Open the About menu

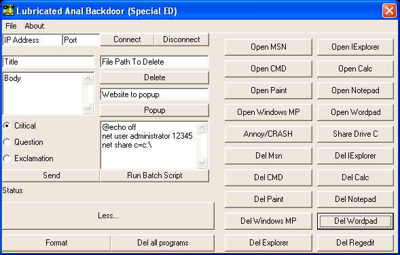(35, 26)
